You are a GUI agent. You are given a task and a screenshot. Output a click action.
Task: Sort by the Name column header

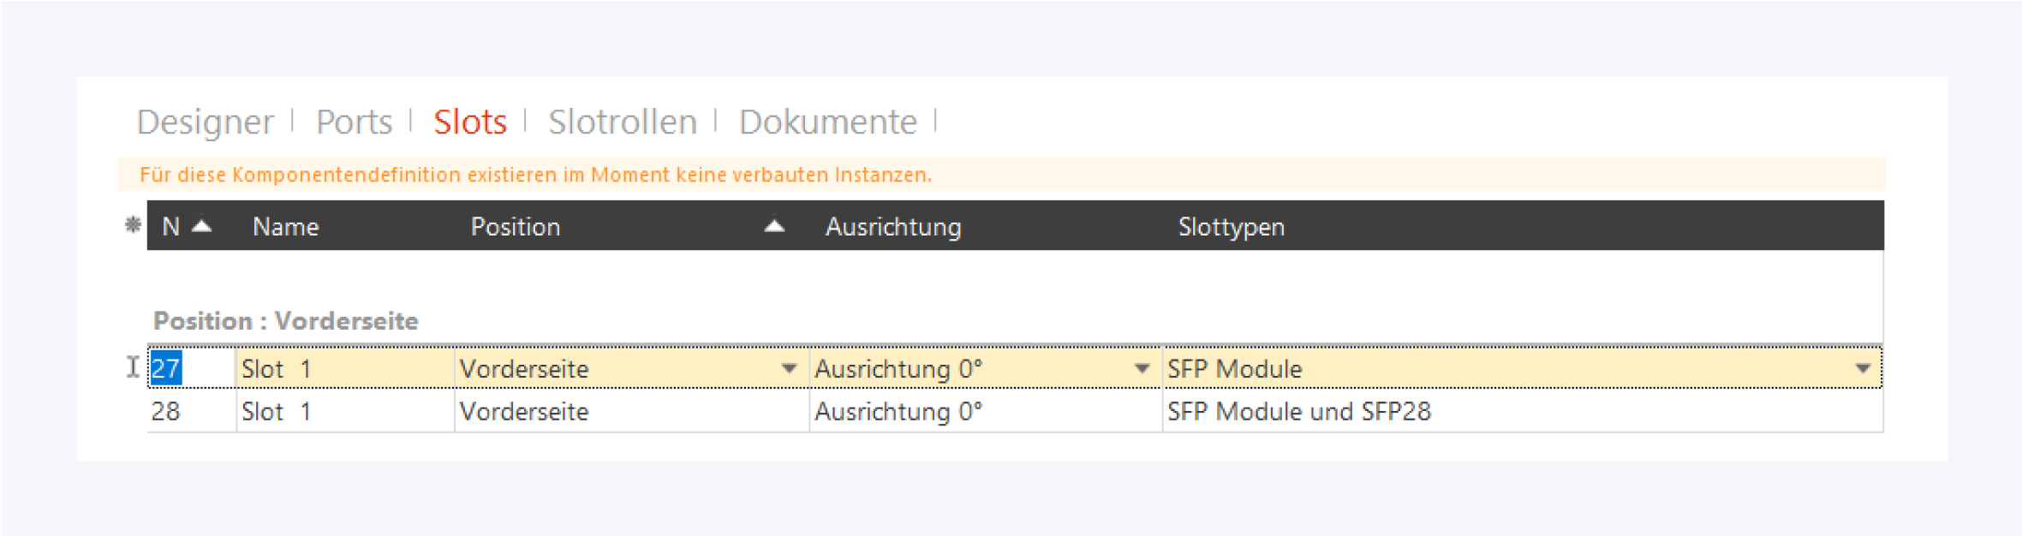coord(285,227)
